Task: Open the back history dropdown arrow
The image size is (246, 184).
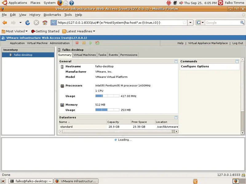Action: (20, 23)
